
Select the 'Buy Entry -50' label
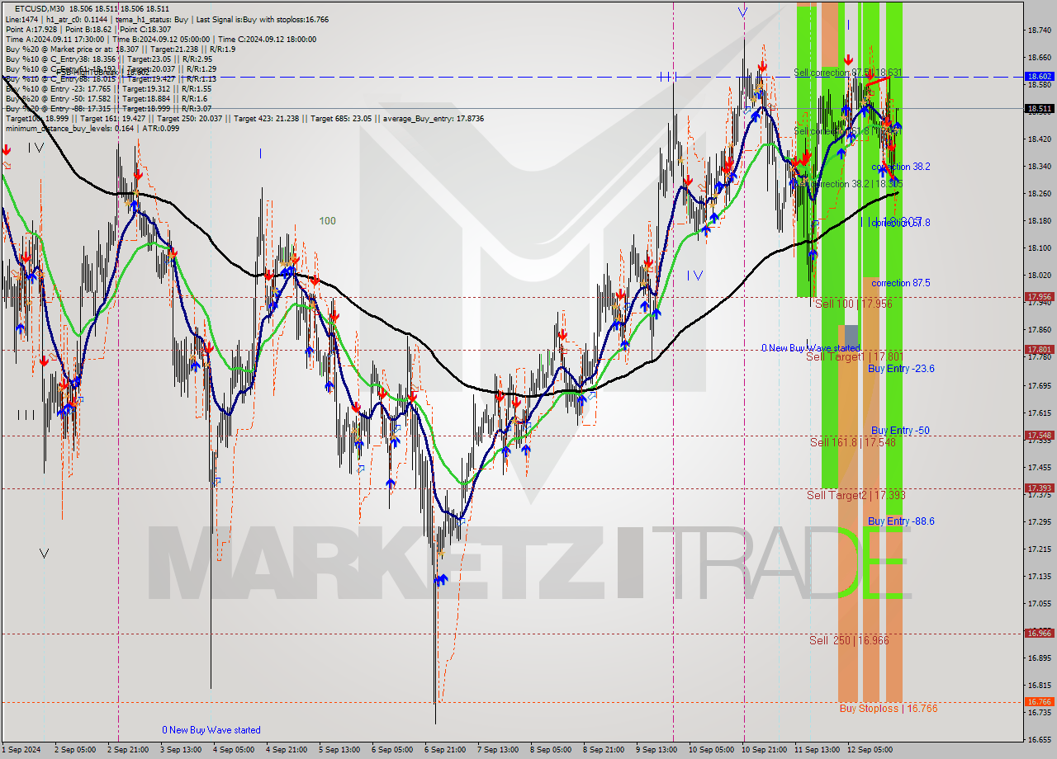tap(900, 431)
